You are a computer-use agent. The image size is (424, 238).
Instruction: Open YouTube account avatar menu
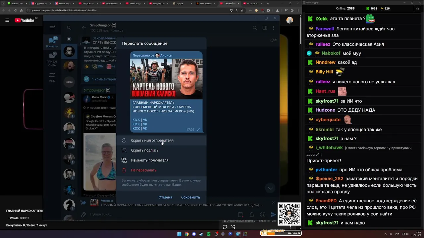[x=290, y=20]
